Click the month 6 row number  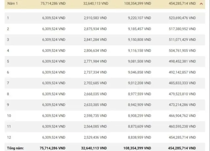coord(8,72)
